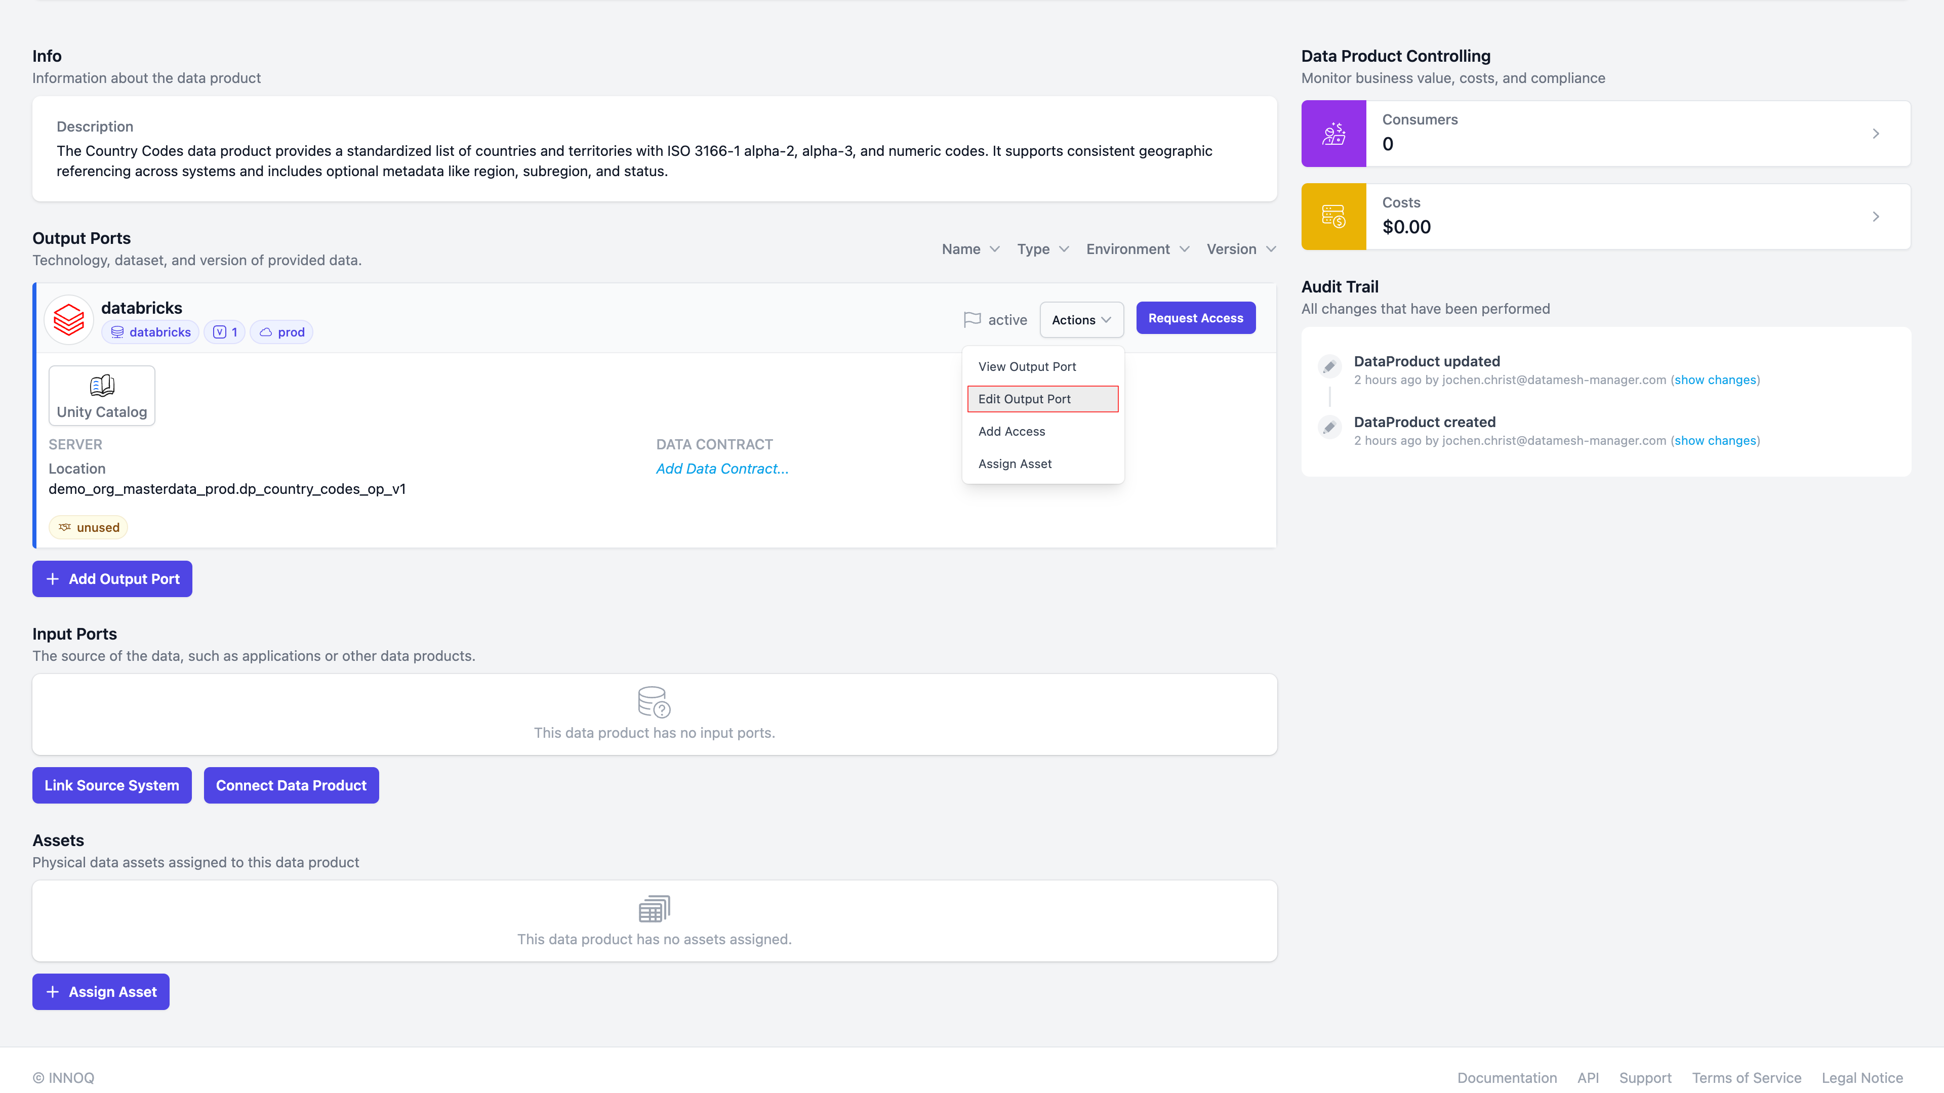This screenshot has height=1093, width=1944.
Task: Click the empty input ports database icon
Action: pyautogui.click(x=654, y=701)
